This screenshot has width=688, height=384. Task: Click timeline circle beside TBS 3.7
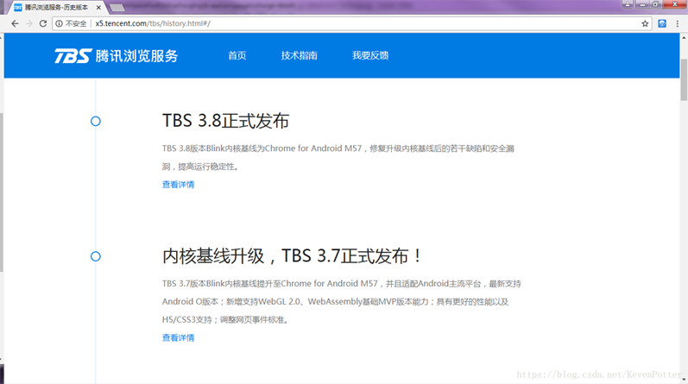point(96,256)
